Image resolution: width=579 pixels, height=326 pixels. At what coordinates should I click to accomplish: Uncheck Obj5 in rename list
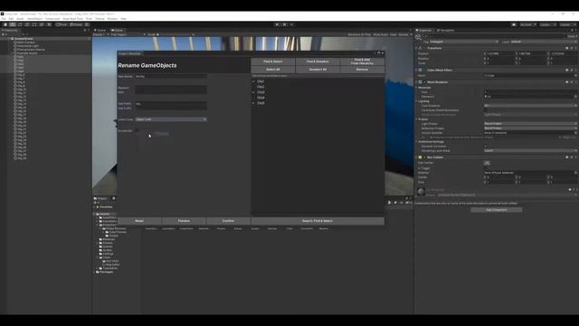tap(253, 103)
